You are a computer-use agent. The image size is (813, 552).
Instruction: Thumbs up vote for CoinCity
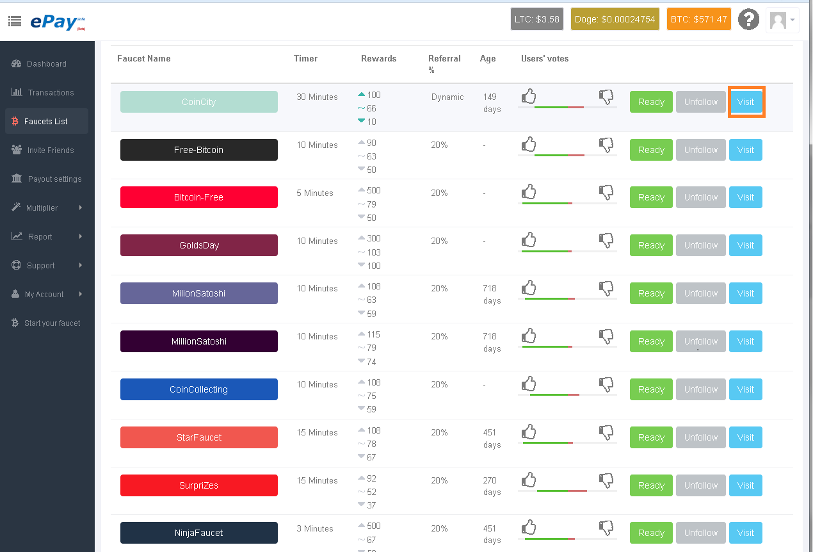pos(529,97)
